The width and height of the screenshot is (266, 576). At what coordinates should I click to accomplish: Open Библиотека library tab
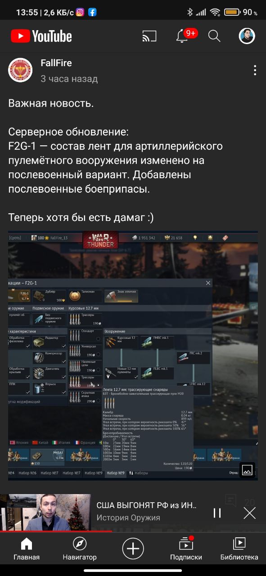pos(239,549)
